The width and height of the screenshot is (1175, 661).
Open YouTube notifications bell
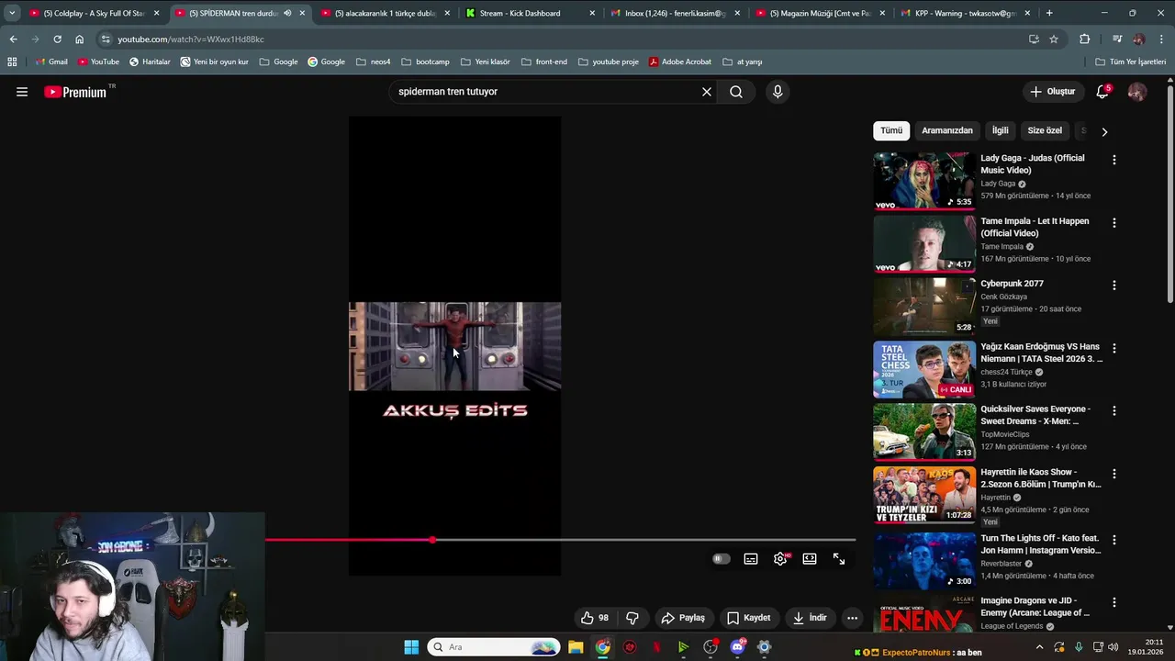(x=1102, y=92)
